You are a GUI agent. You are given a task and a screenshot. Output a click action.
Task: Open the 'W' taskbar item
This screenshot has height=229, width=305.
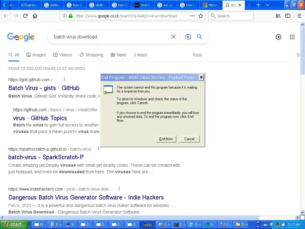pos(70,225)
